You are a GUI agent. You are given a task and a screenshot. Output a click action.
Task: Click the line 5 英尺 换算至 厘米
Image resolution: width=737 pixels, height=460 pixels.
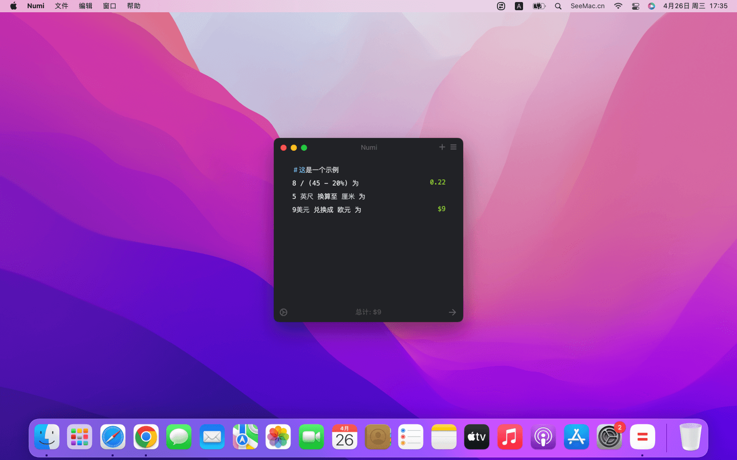pos(329,196)
